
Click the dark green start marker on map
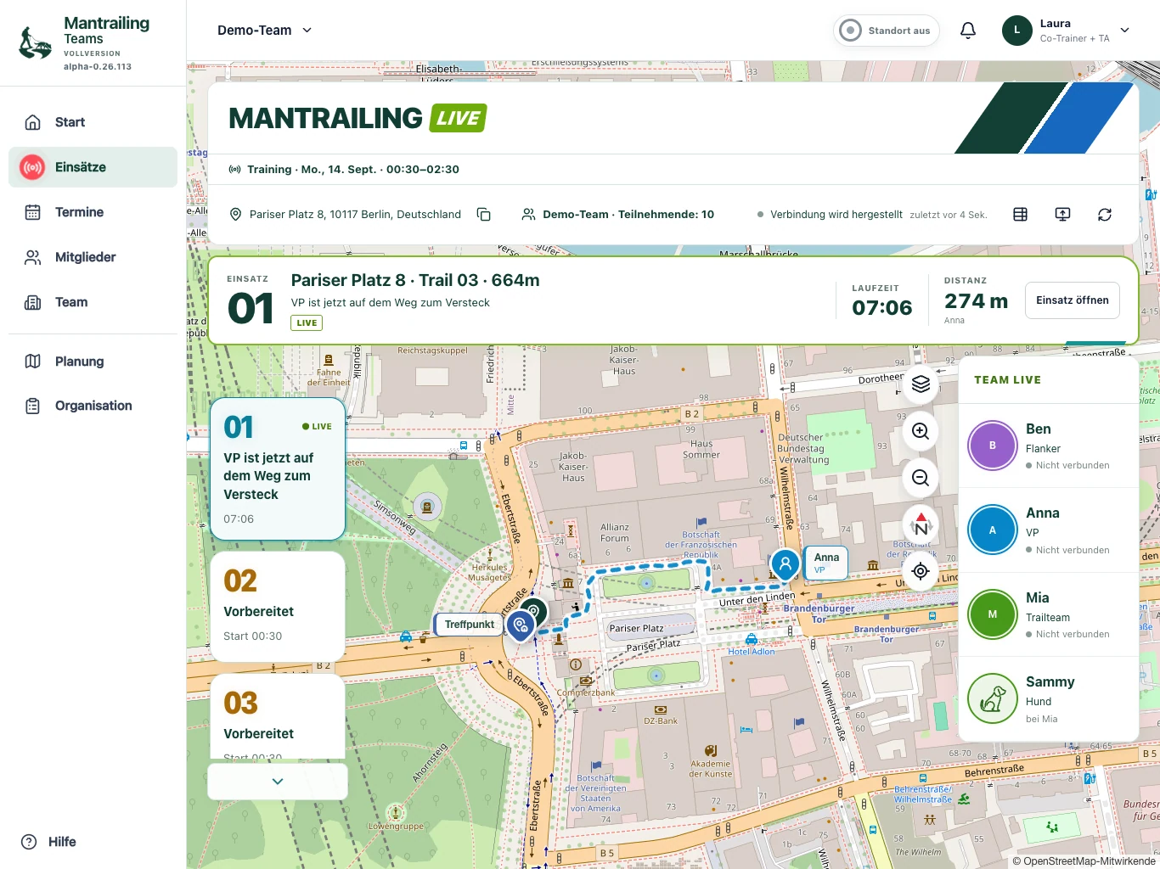point(534,611)
